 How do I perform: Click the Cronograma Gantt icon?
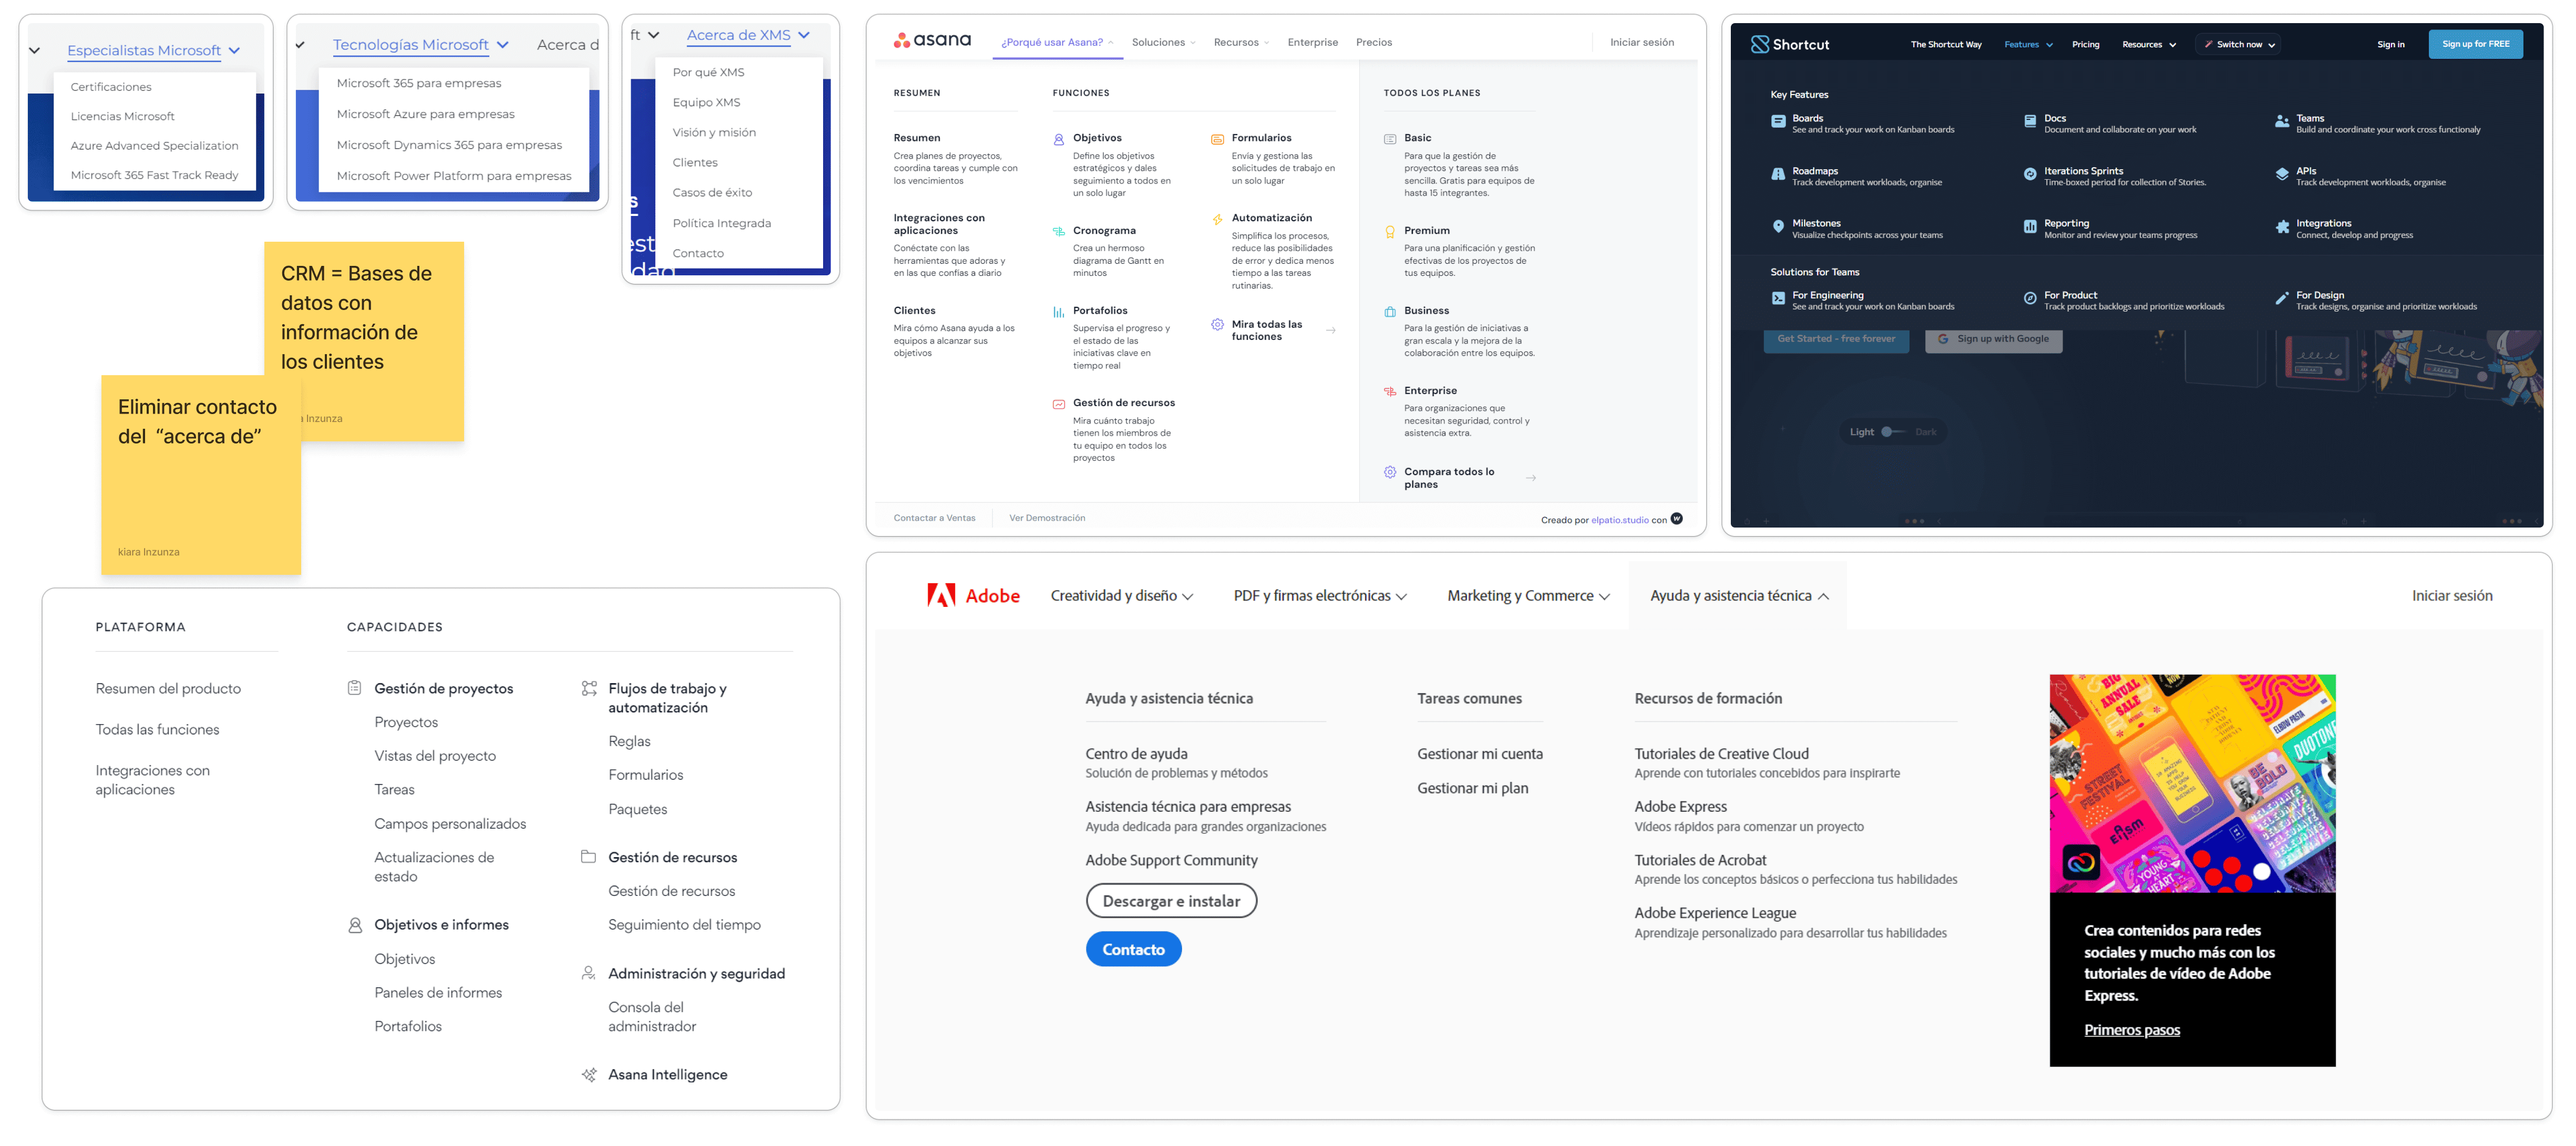(1058, 231)
